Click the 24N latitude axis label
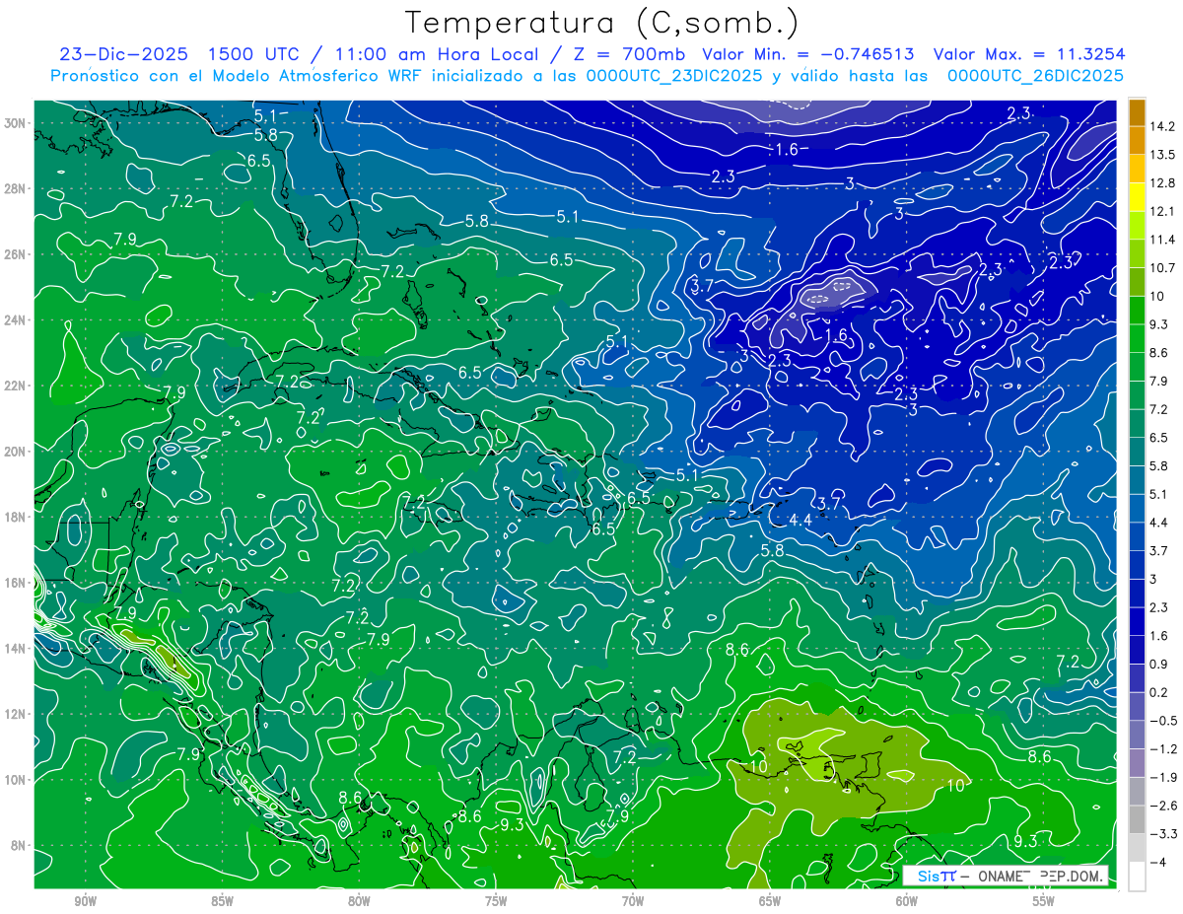This screenshot has height=914, width=1183. pos(16,319)
